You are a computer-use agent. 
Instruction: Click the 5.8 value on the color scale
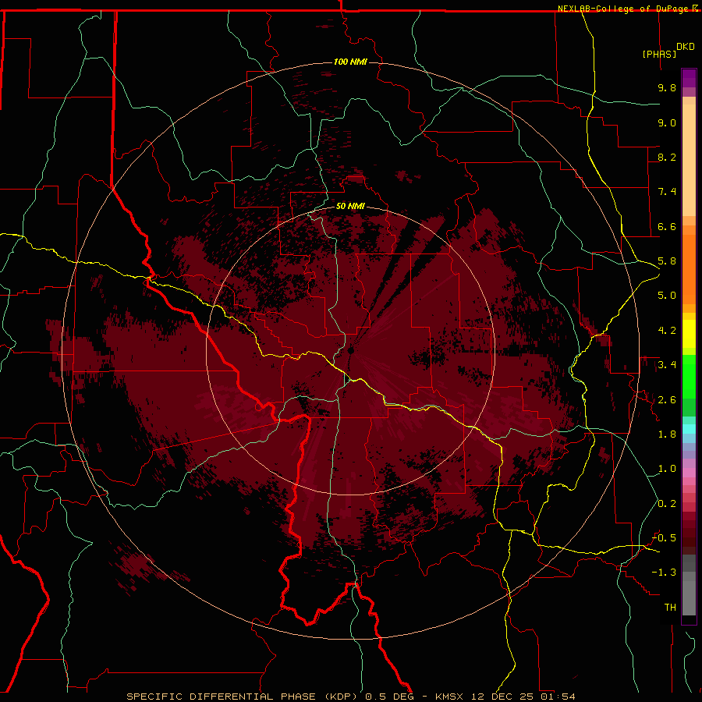click(x=667, y=261)
